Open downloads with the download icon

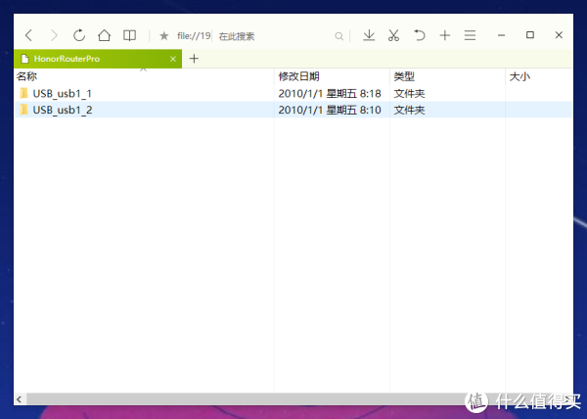click(x=369, y=35)
